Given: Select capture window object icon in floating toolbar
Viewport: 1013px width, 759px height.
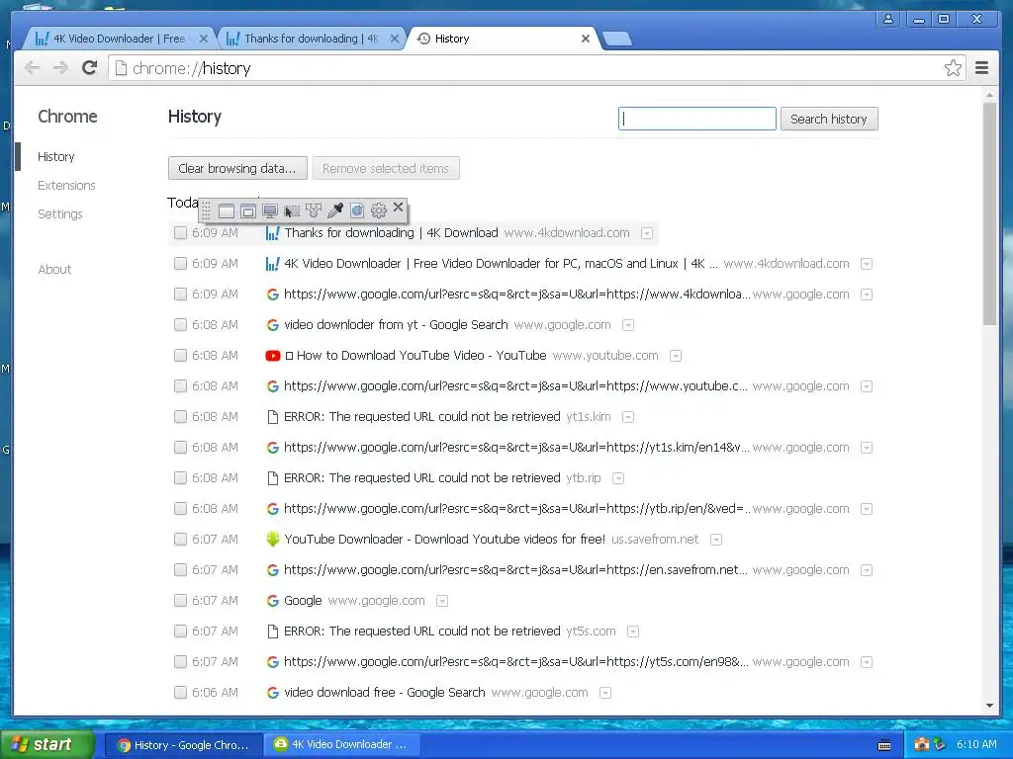Looking at the screenshot, I should pyautogui.click(x=248, y=211).
